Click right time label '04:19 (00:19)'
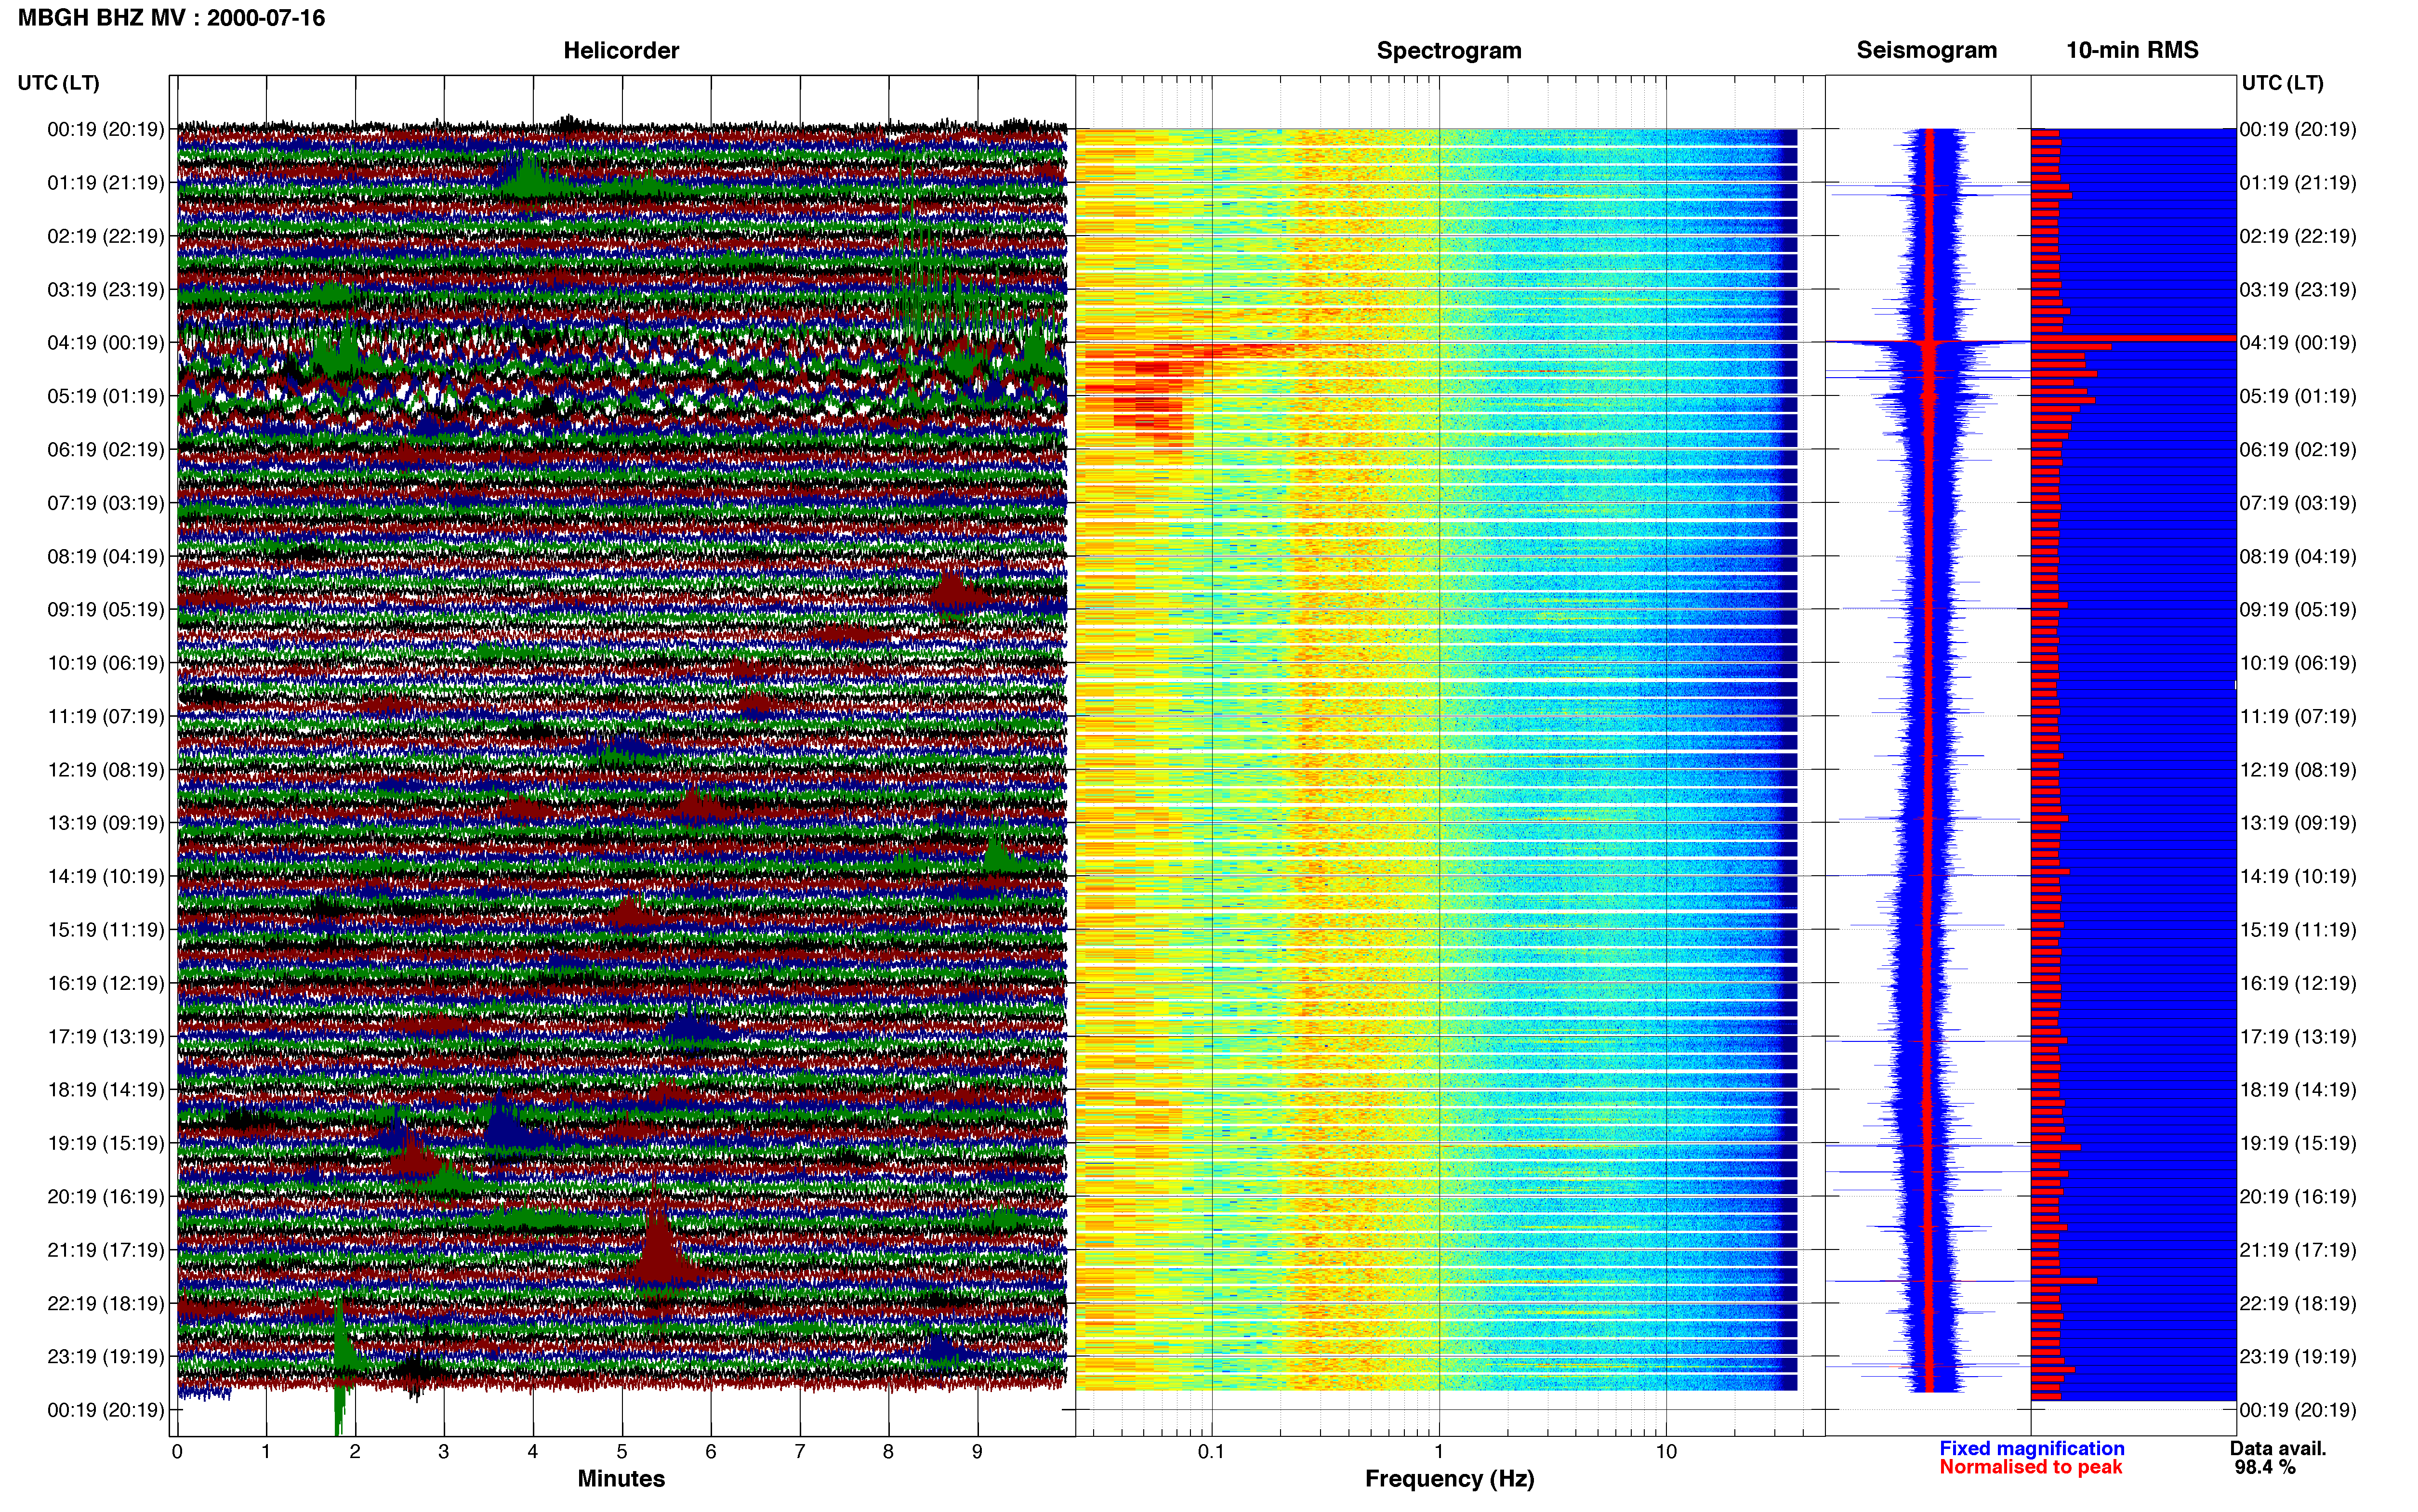 click(2298, 343)
